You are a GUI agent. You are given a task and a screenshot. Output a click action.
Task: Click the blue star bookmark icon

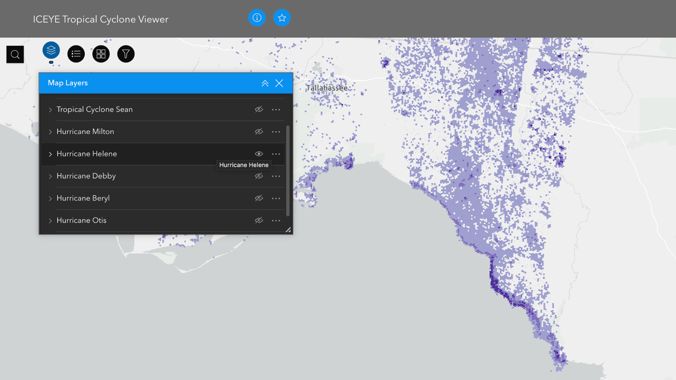point(282,18)
